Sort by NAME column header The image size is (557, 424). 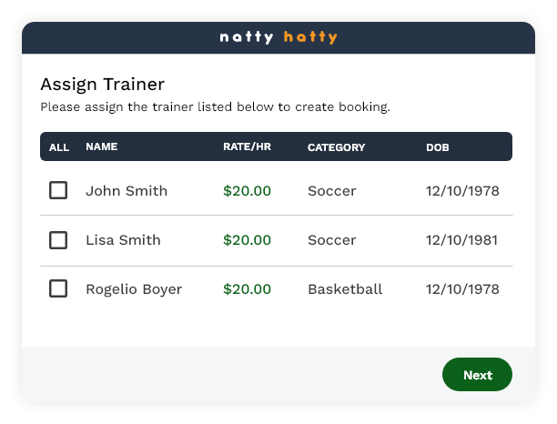coord(101,146)
